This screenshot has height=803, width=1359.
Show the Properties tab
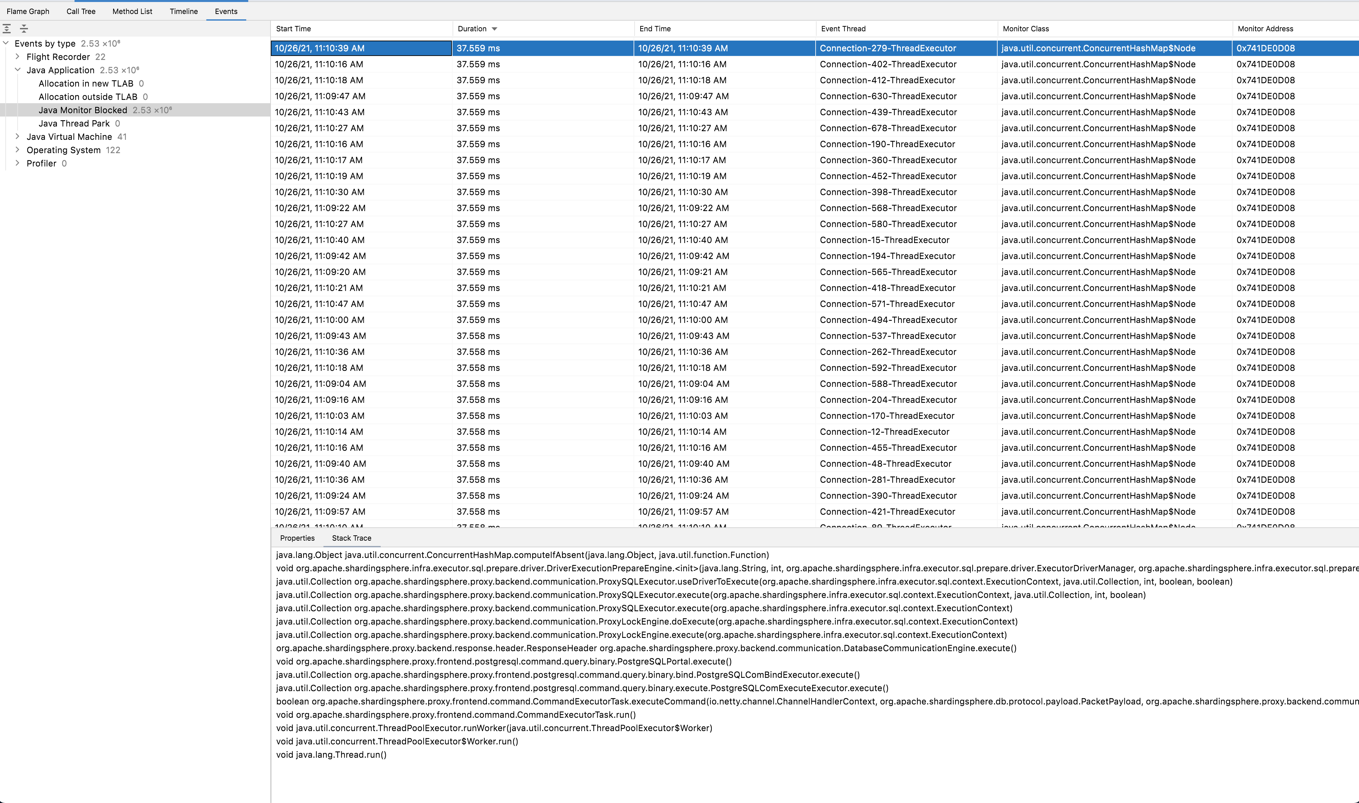coord(297,538)
